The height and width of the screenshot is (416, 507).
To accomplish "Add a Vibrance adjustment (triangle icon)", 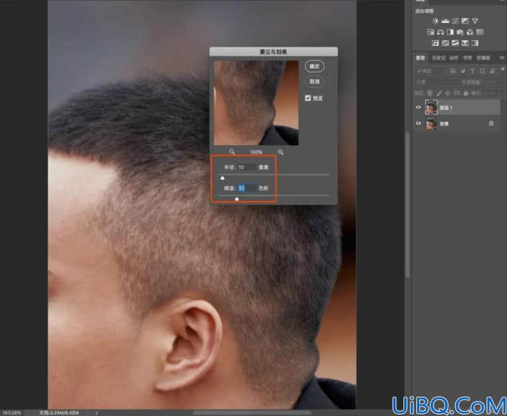I will point(475,21).
